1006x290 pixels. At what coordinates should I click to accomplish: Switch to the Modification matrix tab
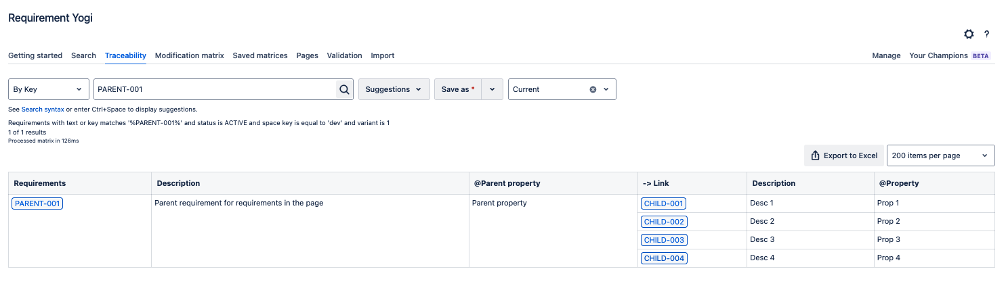coord(189,55)
